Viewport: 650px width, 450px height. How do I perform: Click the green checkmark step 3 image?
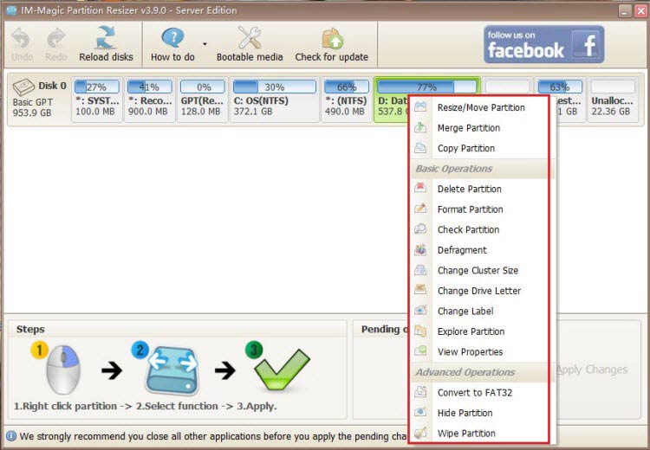point(282,370)
